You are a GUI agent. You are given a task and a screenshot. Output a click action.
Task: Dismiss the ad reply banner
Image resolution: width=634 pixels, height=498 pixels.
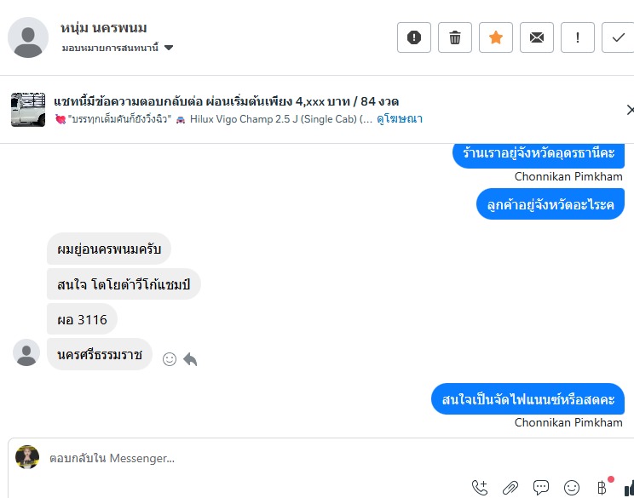630,110
